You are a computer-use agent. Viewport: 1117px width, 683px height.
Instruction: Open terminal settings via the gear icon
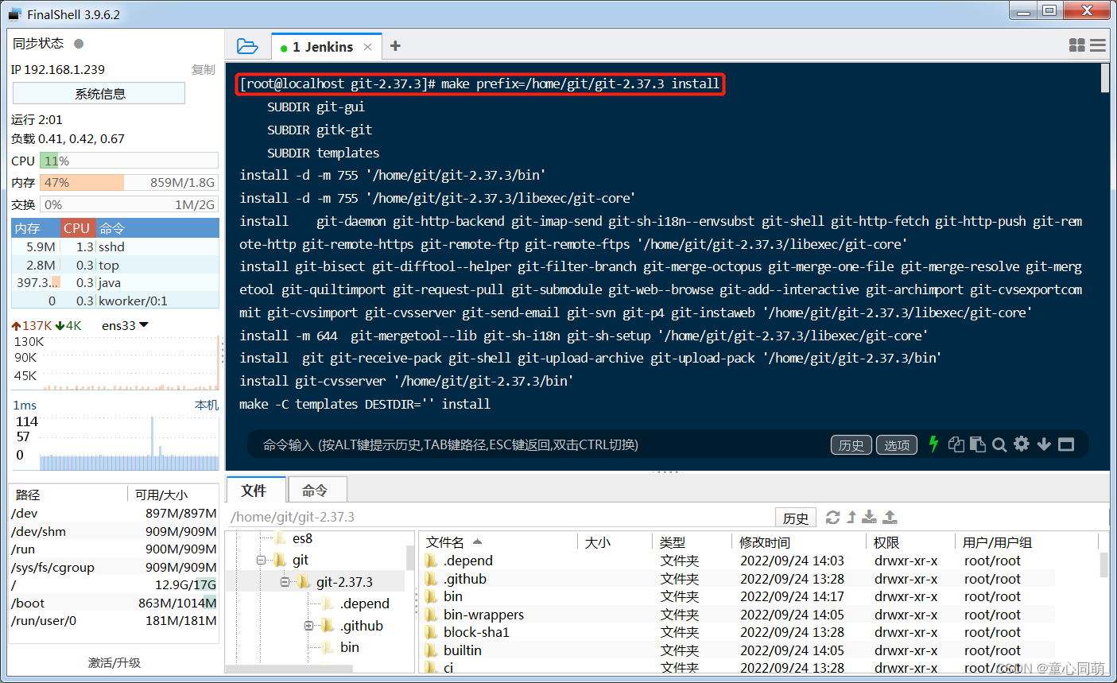click(1022, 444)
